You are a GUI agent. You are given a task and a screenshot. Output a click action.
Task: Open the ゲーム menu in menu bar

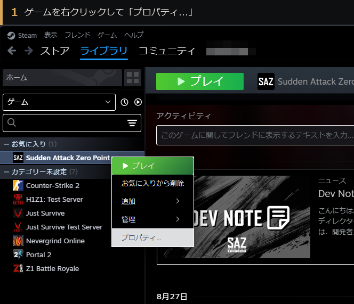point(107,35)
